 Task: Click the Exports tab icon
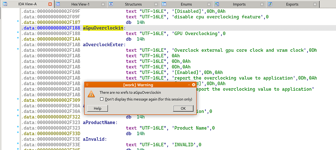tap(270, 4)
